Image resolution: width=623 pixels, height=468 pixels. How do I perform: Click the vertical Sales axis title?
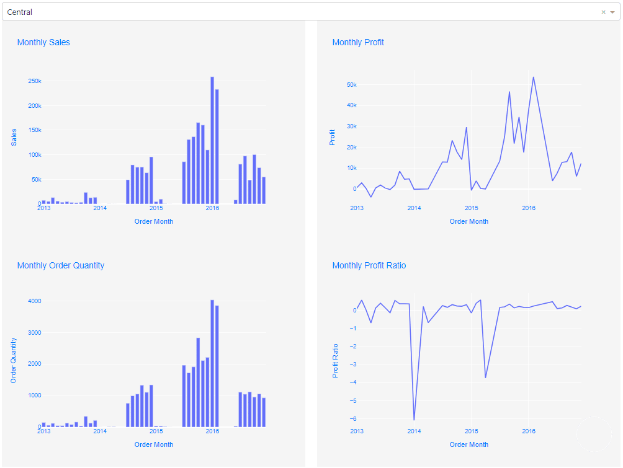point(14,137)
